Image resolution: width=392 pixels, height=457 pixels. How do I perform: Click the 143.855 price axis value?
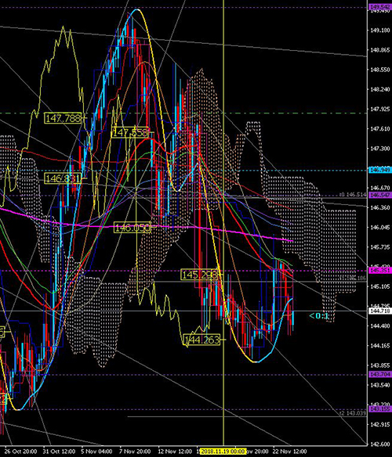tap(380, 365)
